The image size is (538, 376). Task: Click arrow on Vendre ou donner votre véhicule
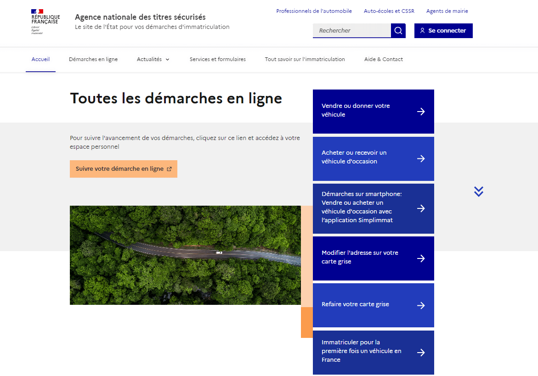point(421,112)
